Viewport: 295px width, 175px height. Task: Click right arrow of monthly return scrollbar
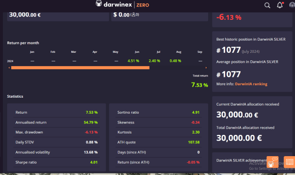click(206, 67)
